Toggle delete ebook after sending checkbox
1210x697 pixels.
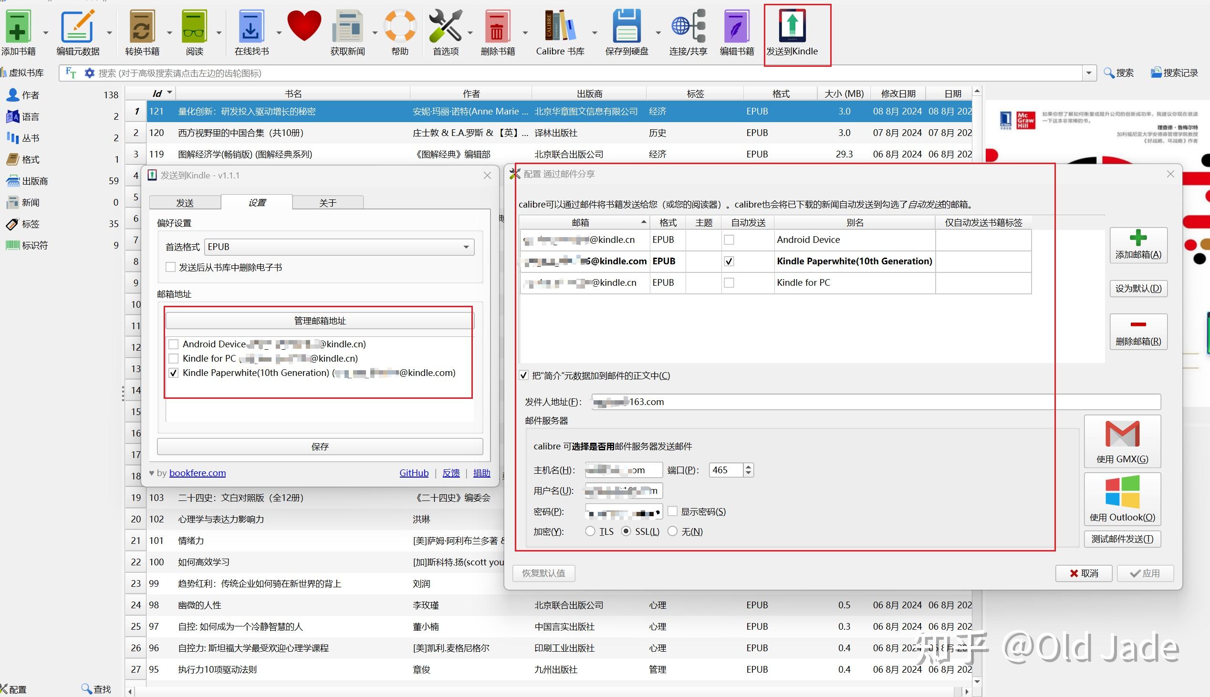[x=170, y=267]
